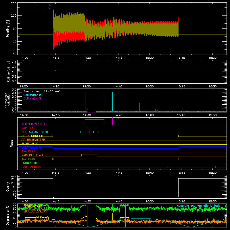Click the red X legend line sample
This screenshot has height=230, width=230.
pos(34,6)
